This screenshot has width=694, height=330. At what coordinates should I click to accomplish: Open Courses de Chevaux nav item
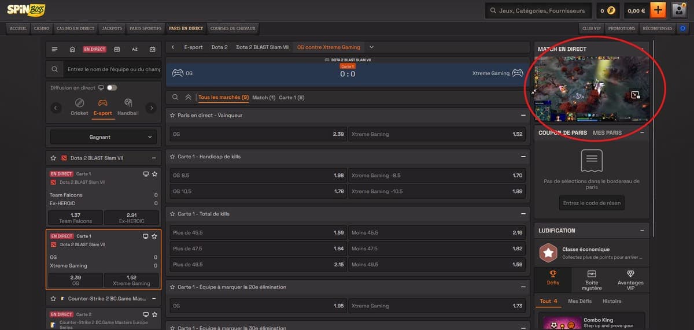pos(232,28)
